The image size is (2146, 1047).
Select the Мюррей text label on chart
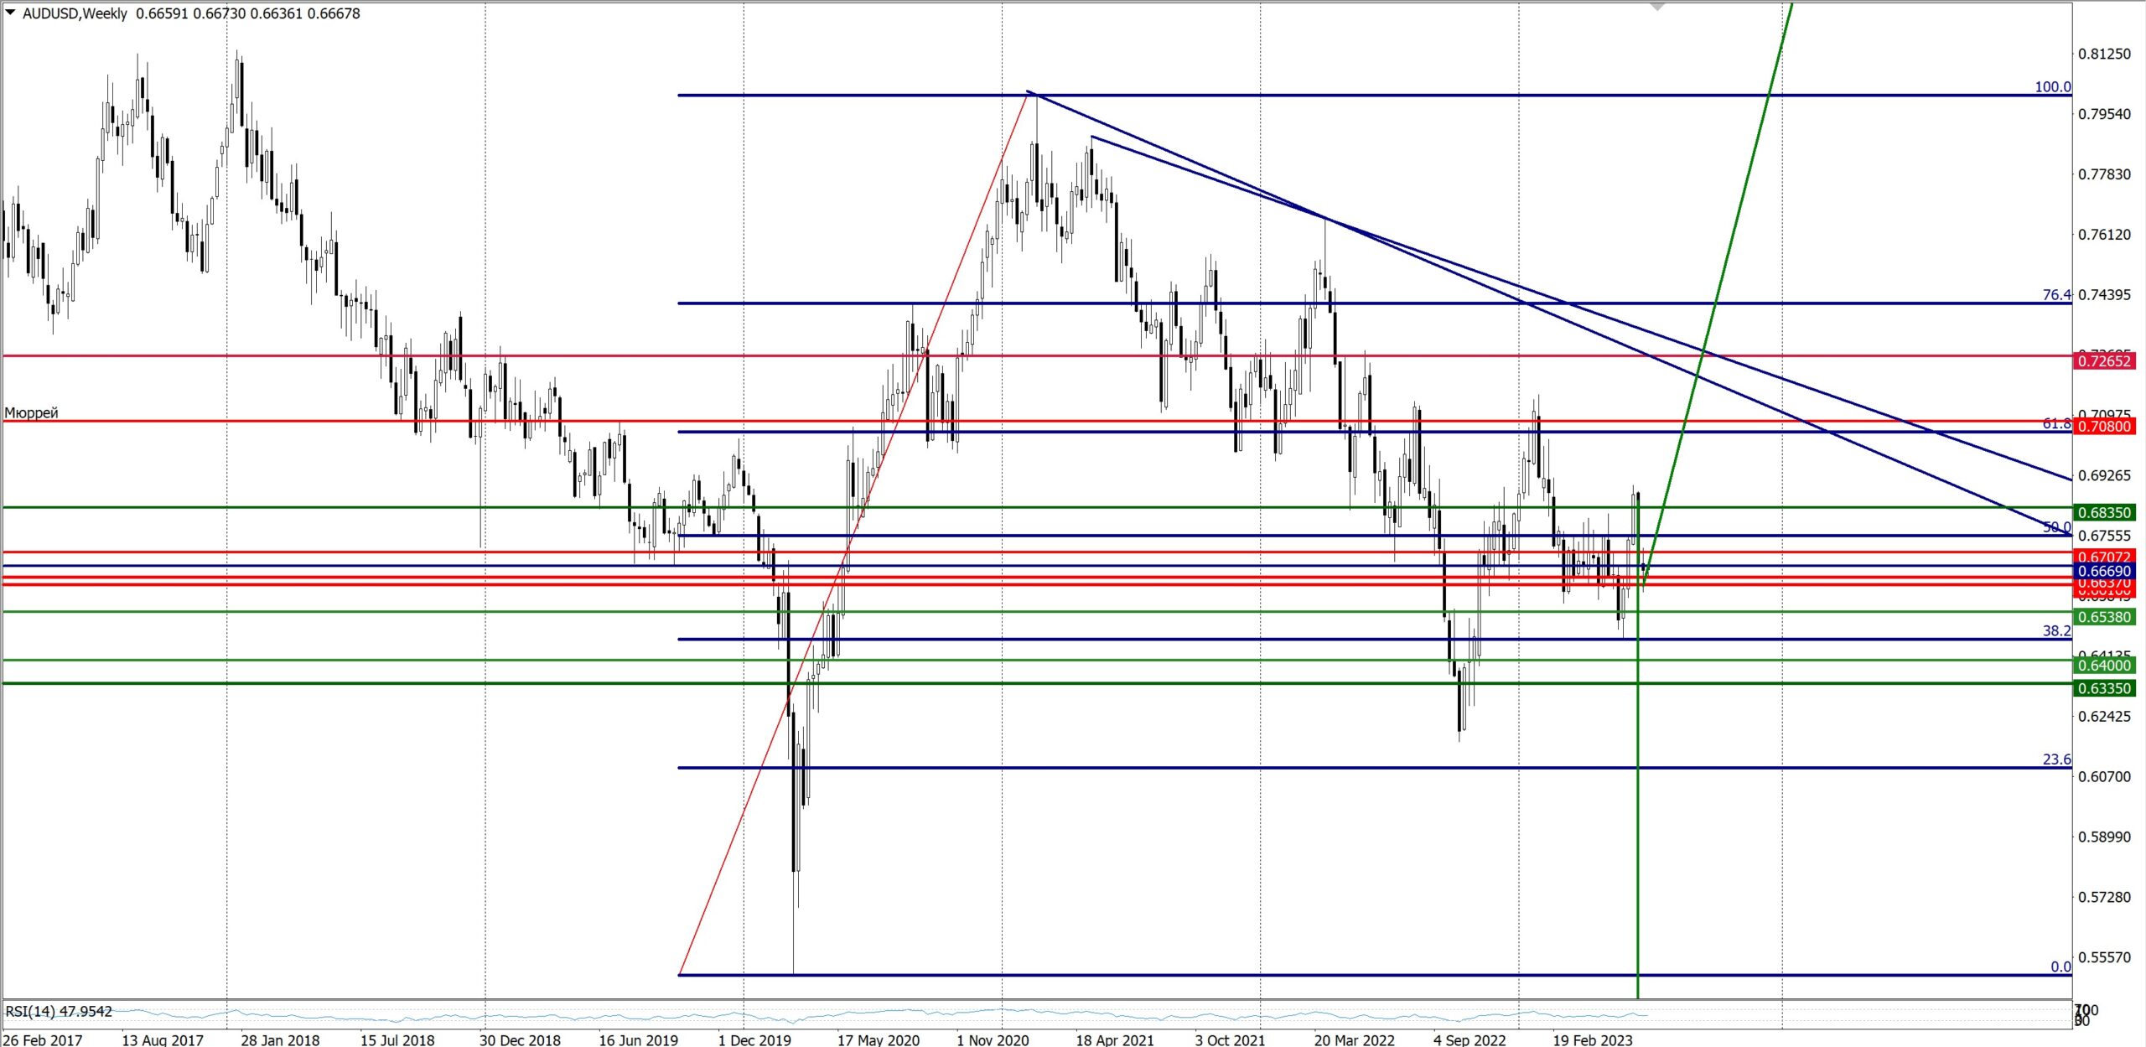(32, 412)
